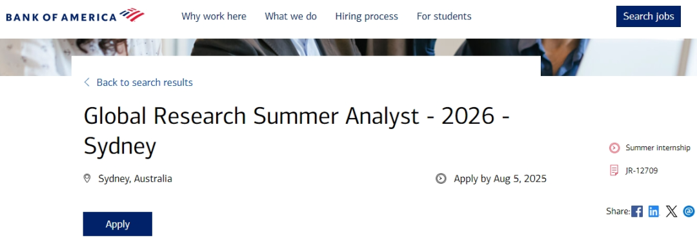697x243 pixels.
Task: Click the Search jobs button
Action: [x=648, y=17]
